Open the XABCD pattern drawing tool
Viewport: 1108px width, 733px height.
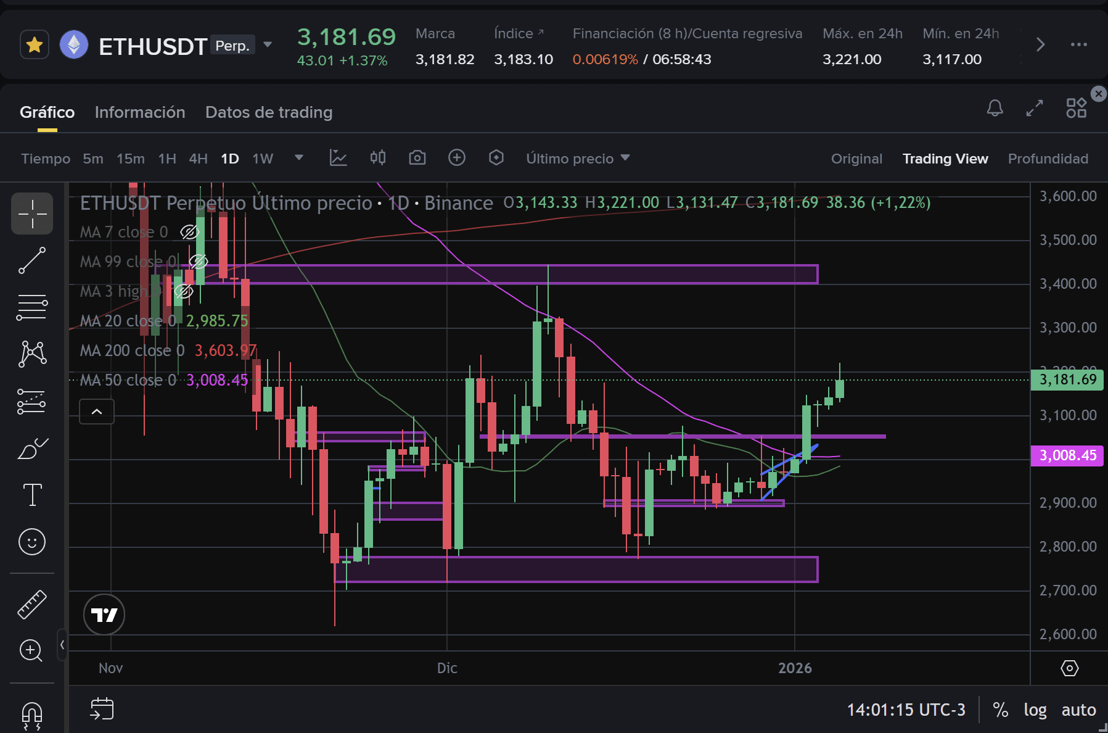32,353
